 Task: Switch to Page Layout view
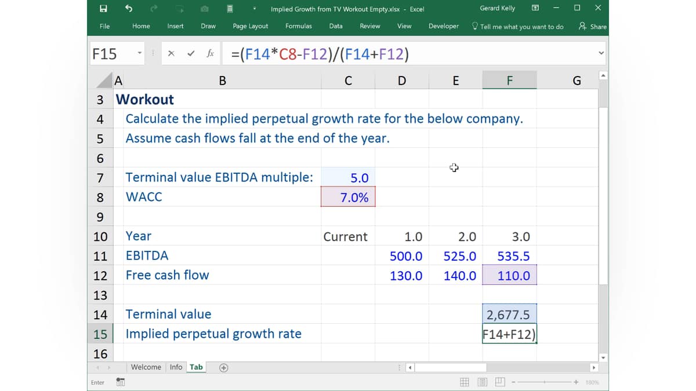tap(483, 382)
